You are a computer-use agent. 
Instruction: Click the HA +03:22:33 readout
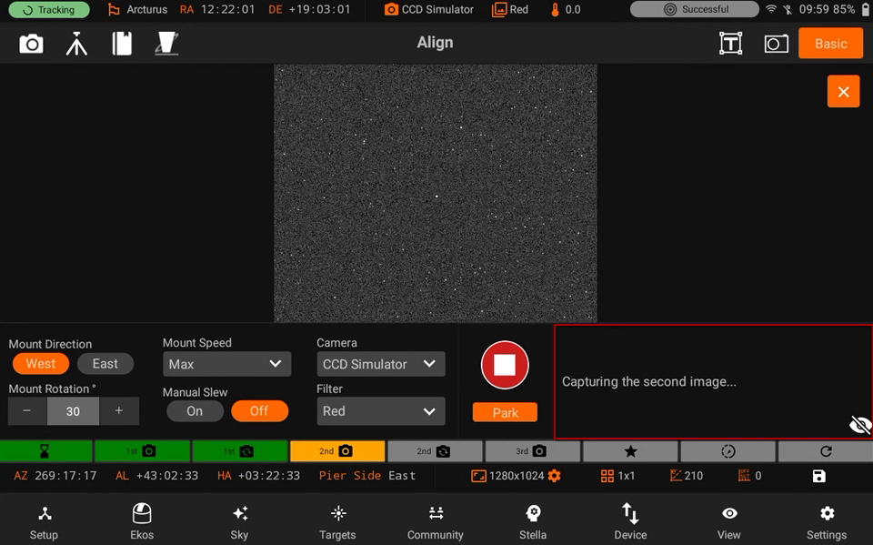[x=258, y=476]
